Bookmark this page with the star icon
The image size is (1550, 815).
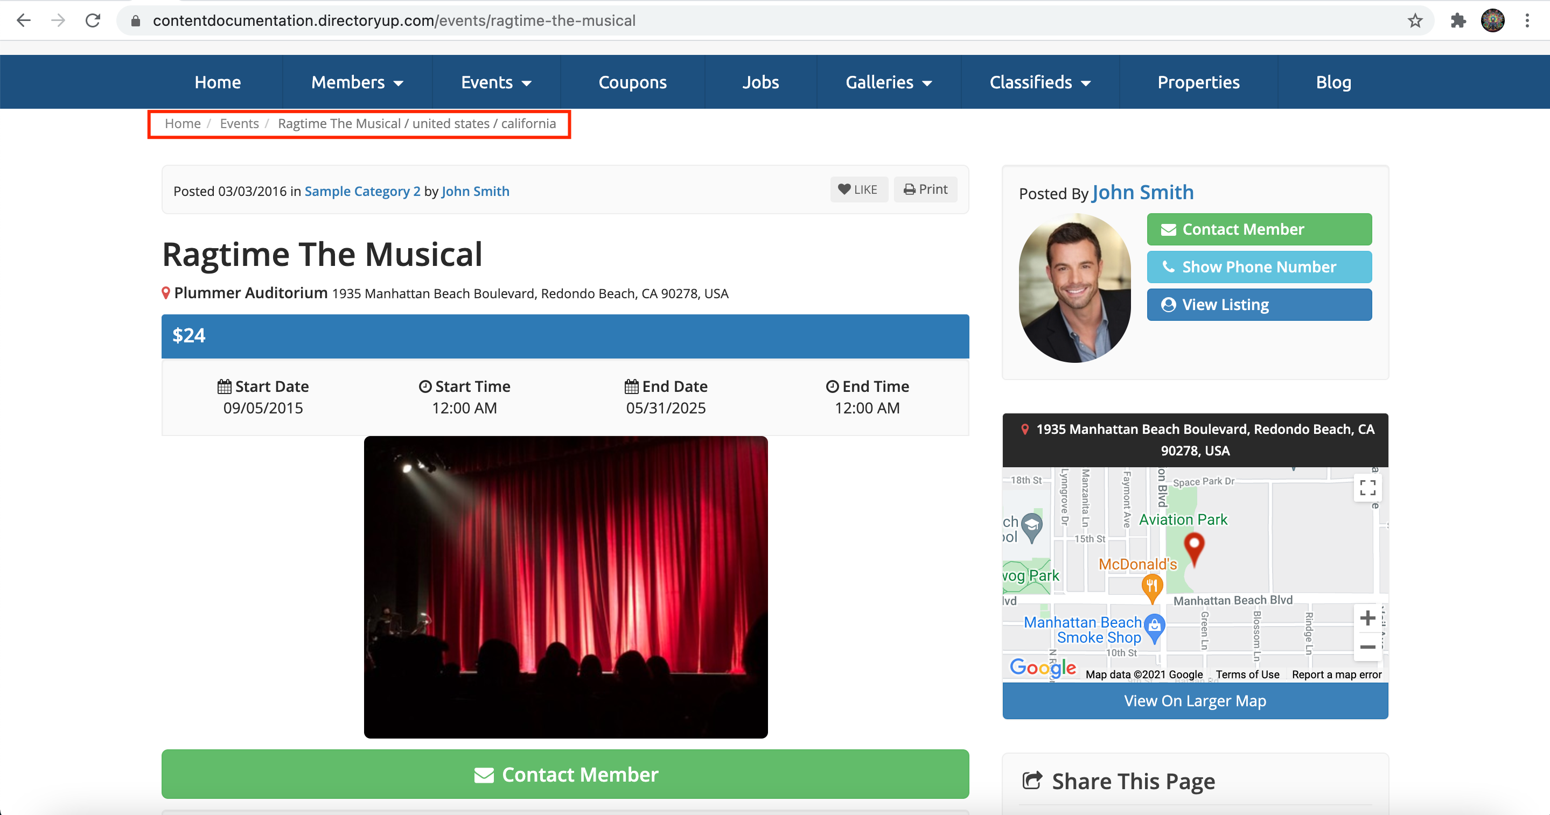tap(1415, 20)
